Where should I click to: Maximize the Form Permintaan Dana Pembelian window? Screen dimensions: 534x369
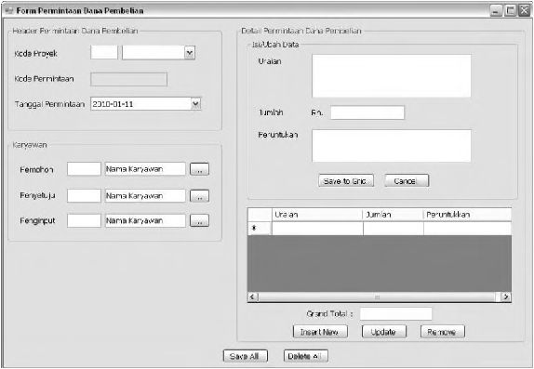(x=510, y=11)
